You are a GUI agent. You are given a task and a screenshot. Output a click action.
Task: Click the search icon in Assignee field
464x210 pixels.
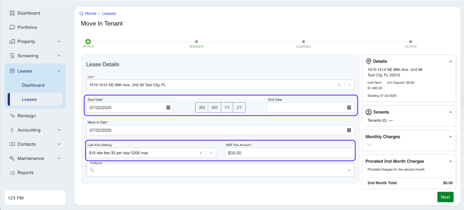click(x=92, y=170)
